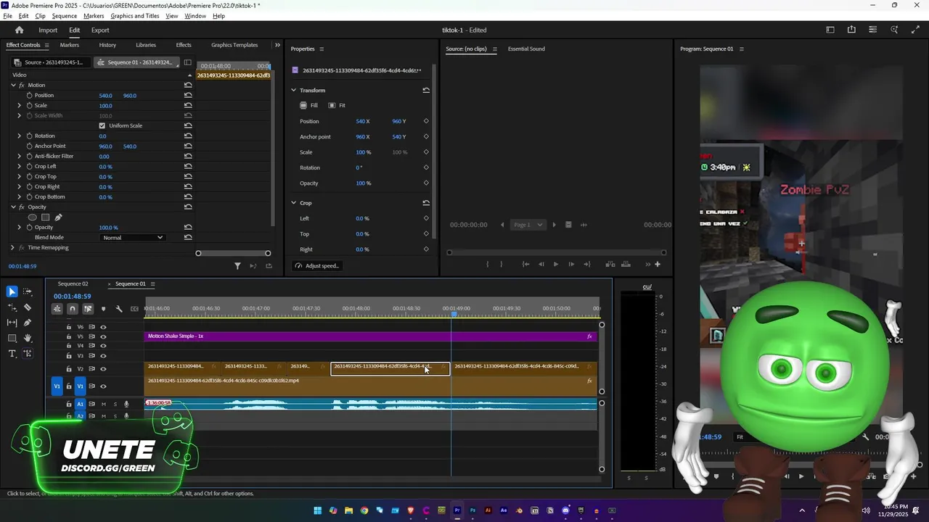Expand the Crop Left property
This screenshot has height=522, width=929.
[x=20, y=166]
